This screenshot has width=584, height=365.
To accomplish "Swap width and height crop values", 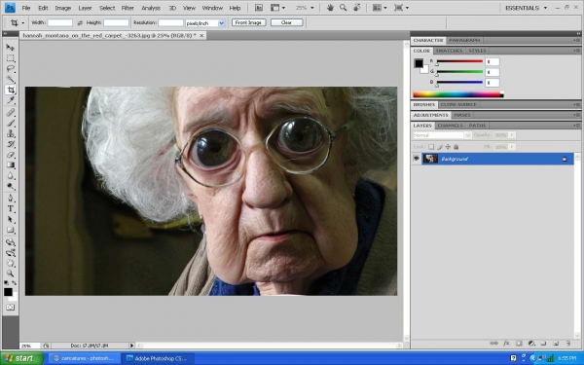I will pyautogui.click(x=80, y=22).
